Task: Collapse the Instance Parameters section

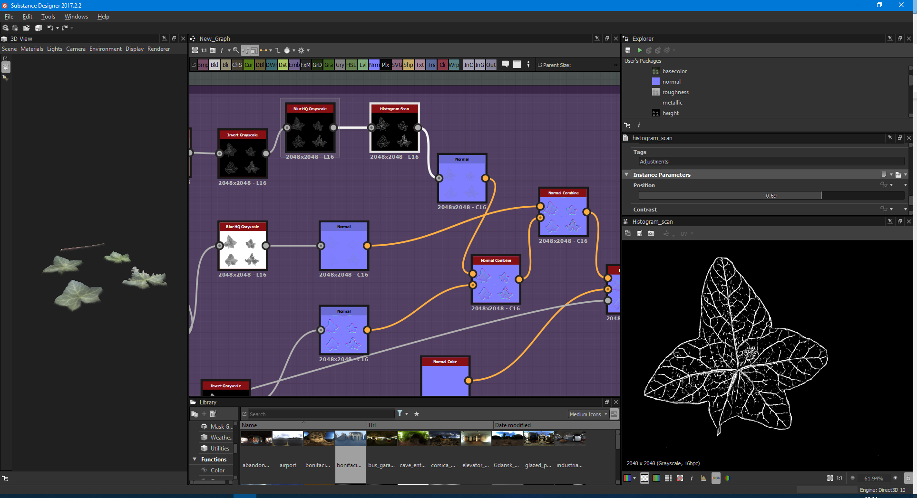Action: pyautogui.click(x=626, y=174)
